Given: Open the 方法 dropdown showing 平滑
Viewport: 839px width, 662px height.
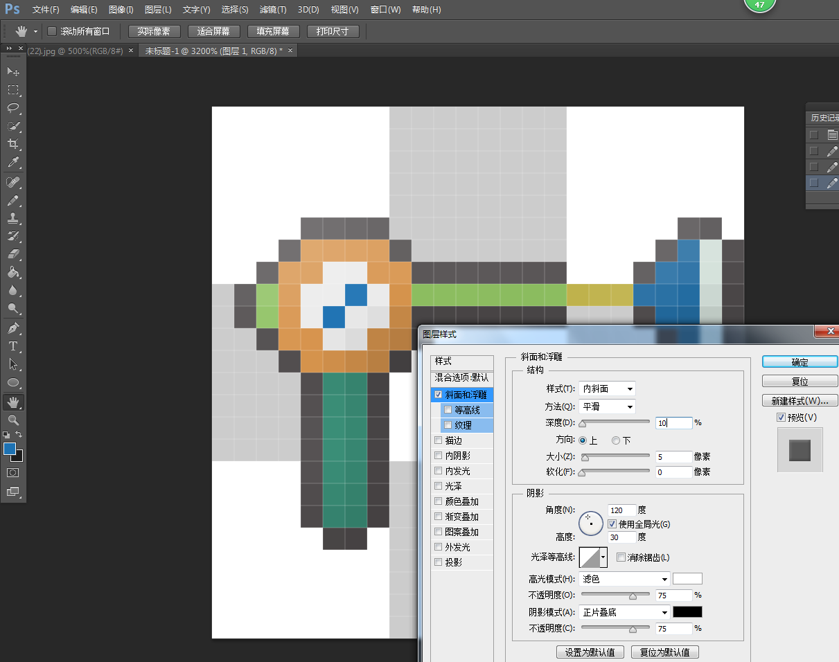Looking at the screenshot, I should pyautogui.click(x=607, y=407).
